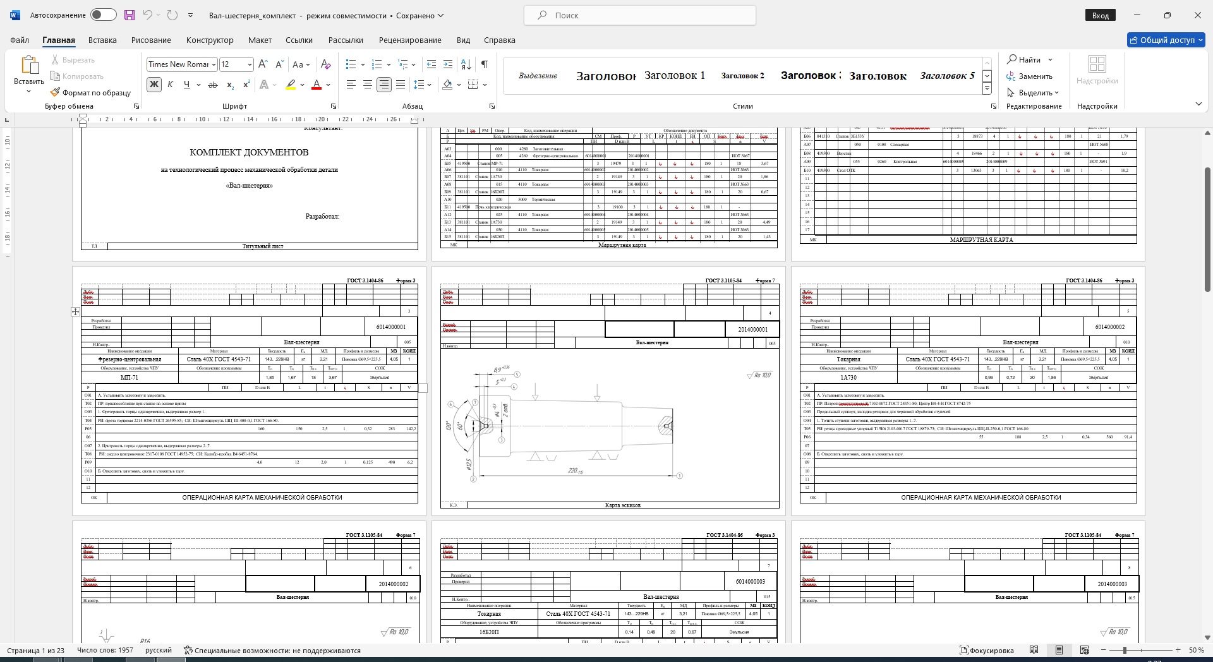Click in the Поиск search box

[x=639, y=15]
